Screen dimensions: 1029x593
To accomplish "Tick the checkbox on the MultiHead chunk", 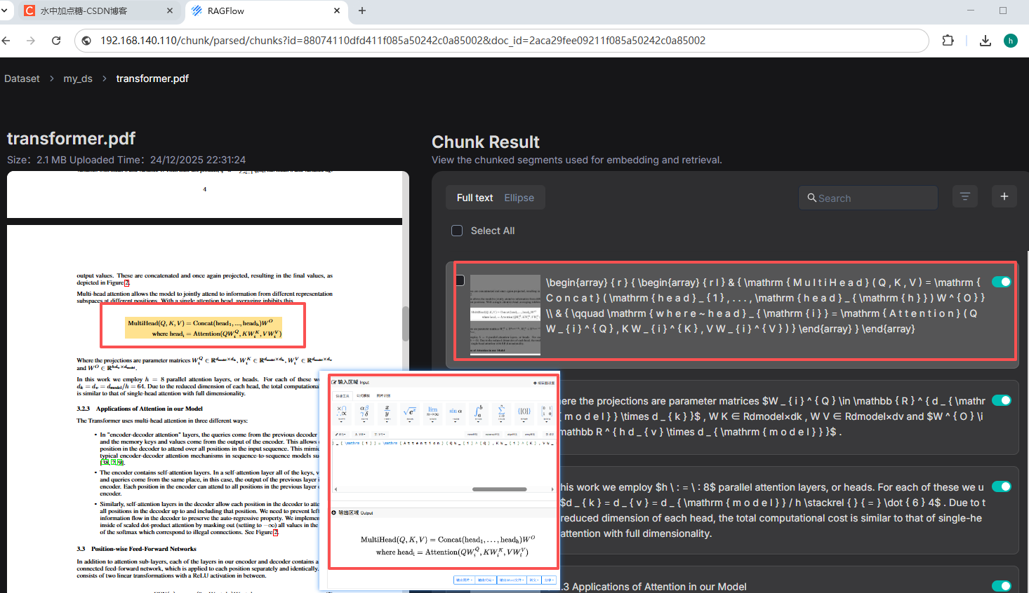I will click(x=460, y=280).
